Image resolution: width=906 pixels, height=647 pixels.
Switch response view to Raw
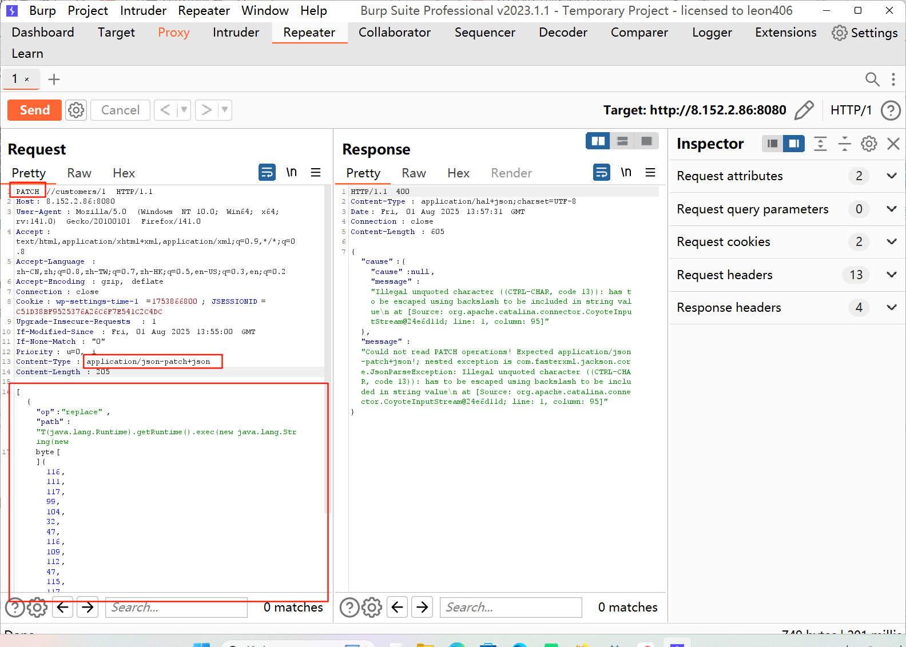(x=414, y=173)
